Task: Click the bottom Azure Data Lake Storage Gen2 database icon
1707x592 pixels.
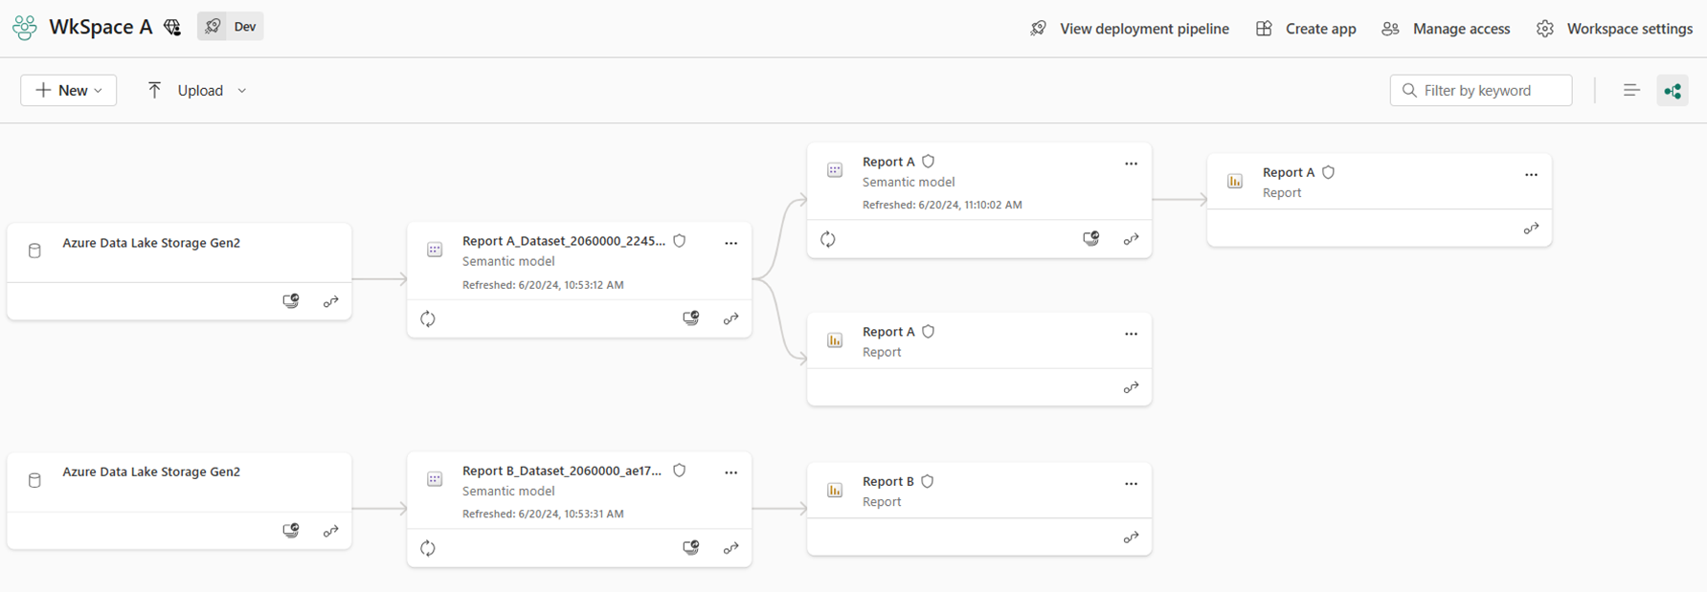Action: click(x=34, y=480)
